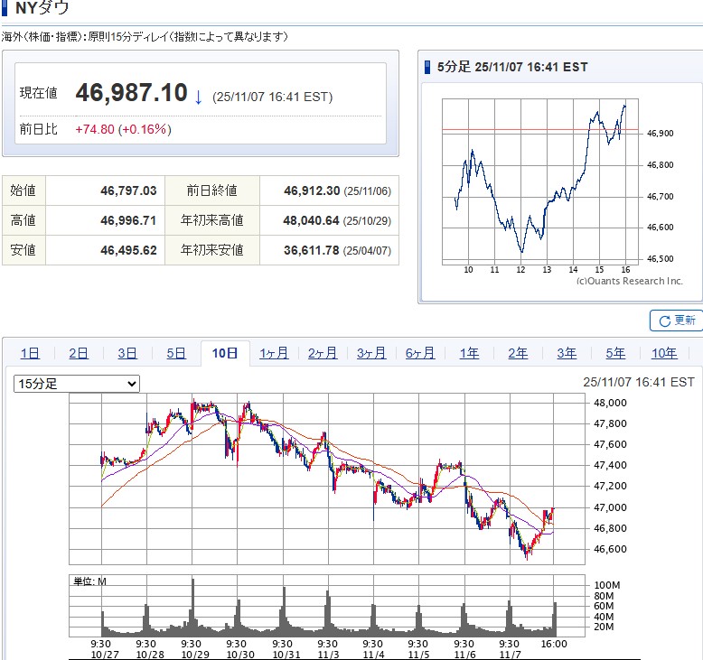The width and height of the screenshot is (703, 660).
Task: Show the 3ヶ月 chart range
Action: [371, 353]
